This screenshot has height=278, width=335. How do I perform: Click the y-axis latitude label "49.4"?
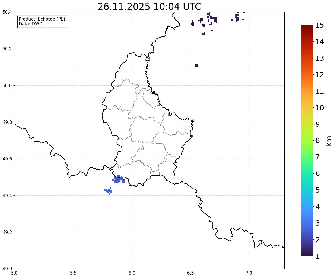click(x=7, y=196)
